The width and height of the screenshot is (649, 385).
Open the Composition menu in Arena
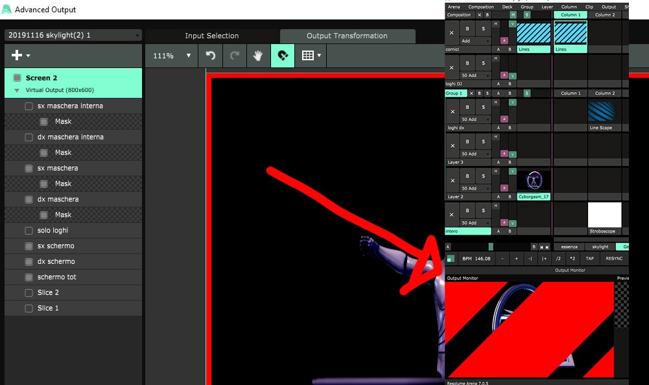pyautogui.click(x=481, y=6)
